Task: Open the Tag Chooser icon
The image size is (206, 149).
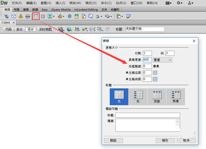Action: pyautogui.click(x=128, y=16)
